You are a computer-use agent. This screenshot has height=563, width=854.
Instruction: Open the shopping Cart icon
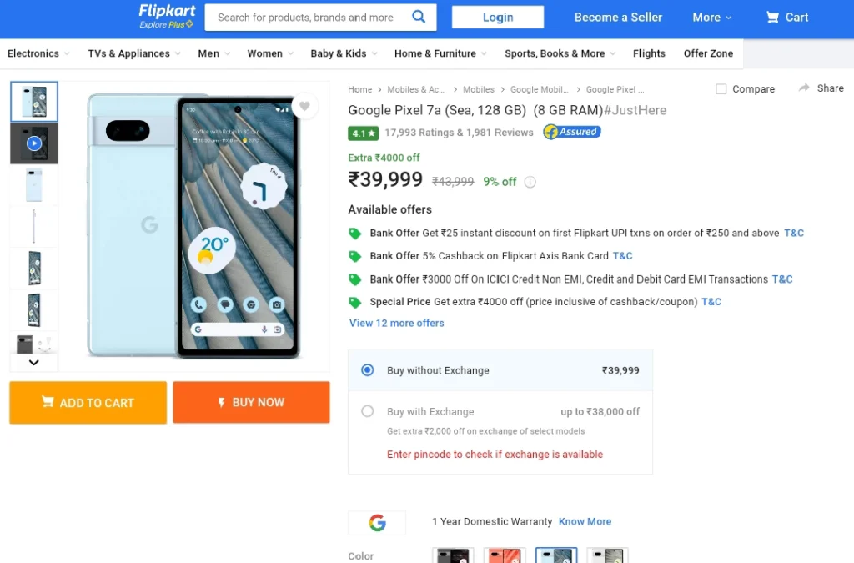772,18
